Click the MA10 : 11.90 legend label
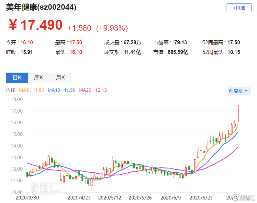Screen dimensions: 257x203 61,90
